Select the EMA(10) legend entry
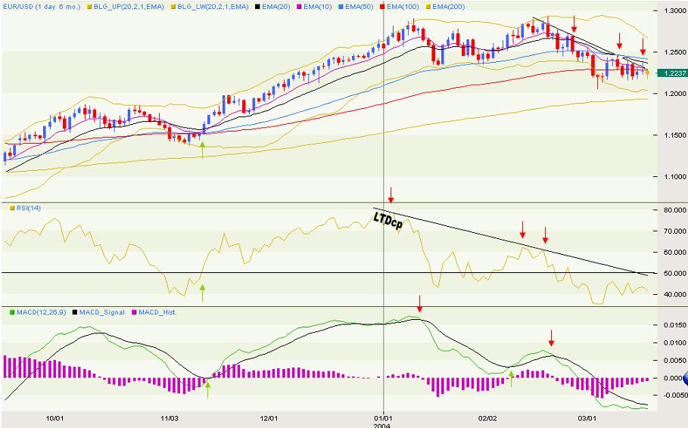This screenshot has width=688, height=428. click(x=318, y=7)
